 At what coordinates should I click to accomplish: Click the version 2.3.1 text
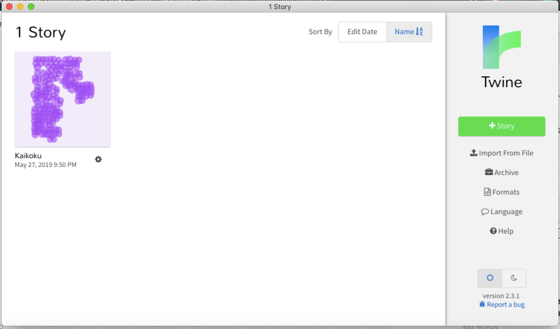pyautogui.click(x=501, y=296)
